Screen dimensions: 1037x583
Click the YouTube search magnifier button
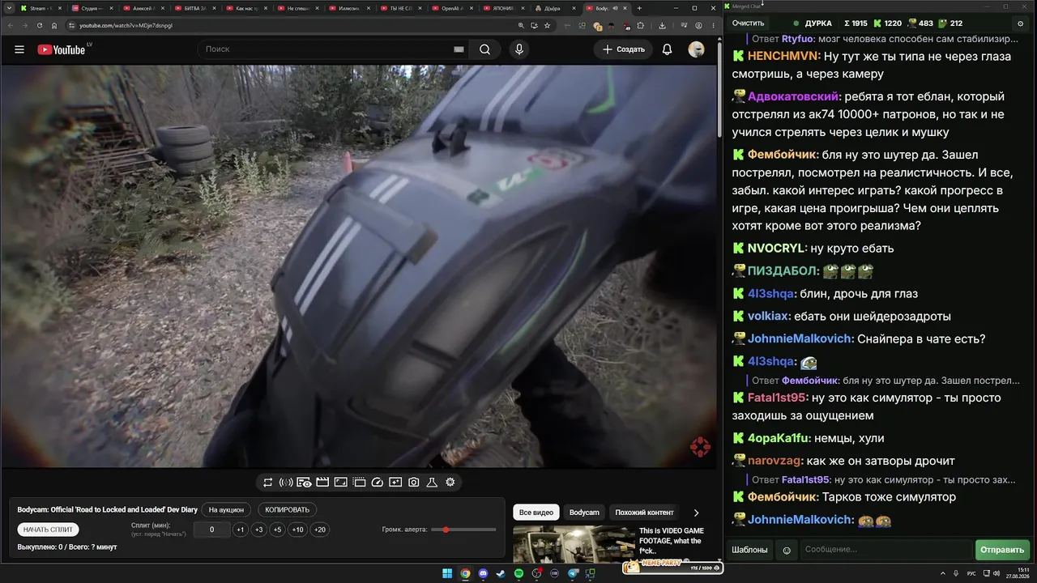(484, 49)
